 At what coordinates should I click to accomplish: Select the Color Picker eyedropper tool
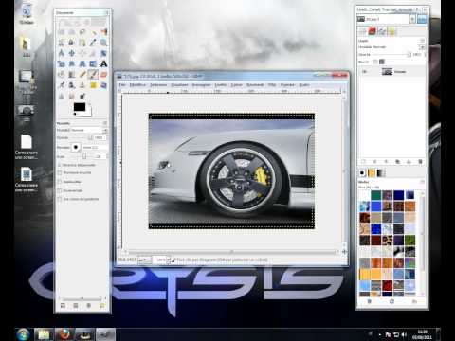(x=93, y=43)
